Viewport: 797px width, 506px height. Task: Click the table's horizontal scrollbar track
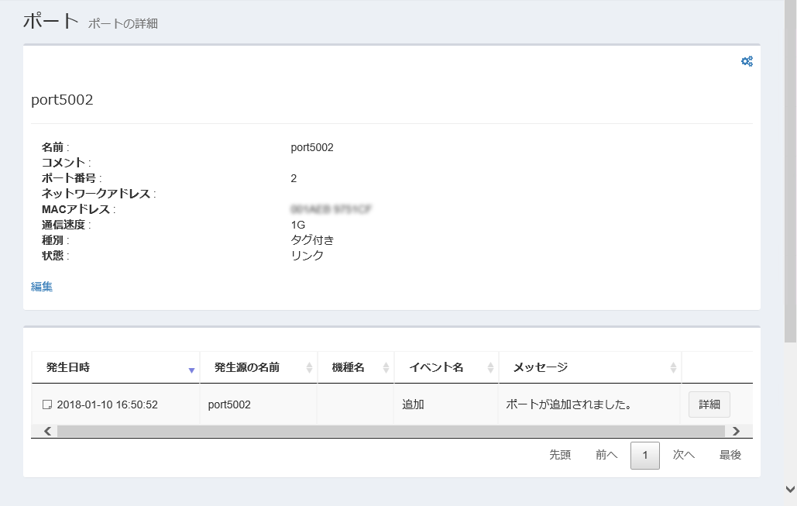[387, 431]
